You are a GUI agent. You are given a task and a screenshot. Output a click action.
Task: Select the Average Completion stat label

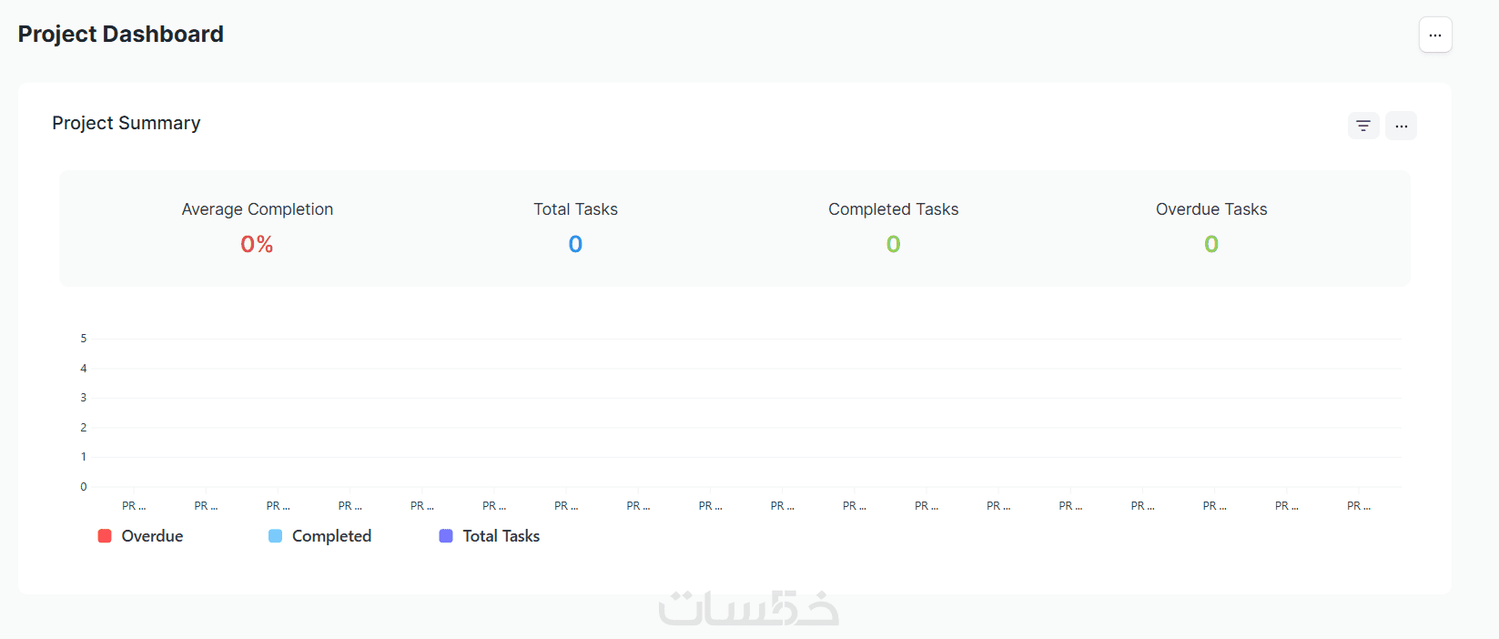[x=257, y=209]
